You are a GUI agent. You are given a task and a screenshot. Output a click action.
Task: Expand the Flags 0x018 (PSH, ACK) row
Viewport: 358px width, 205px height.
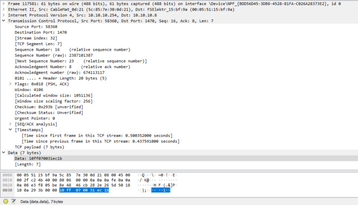[10, 84]
